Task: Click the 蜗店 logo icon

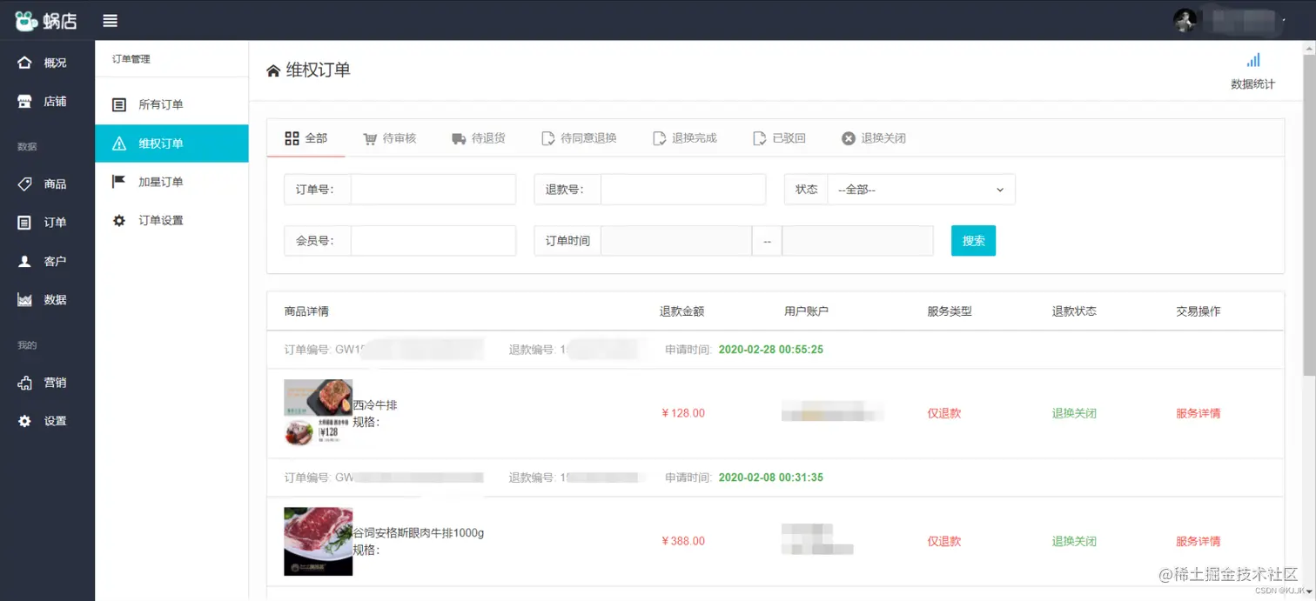Action: (27, 21)
